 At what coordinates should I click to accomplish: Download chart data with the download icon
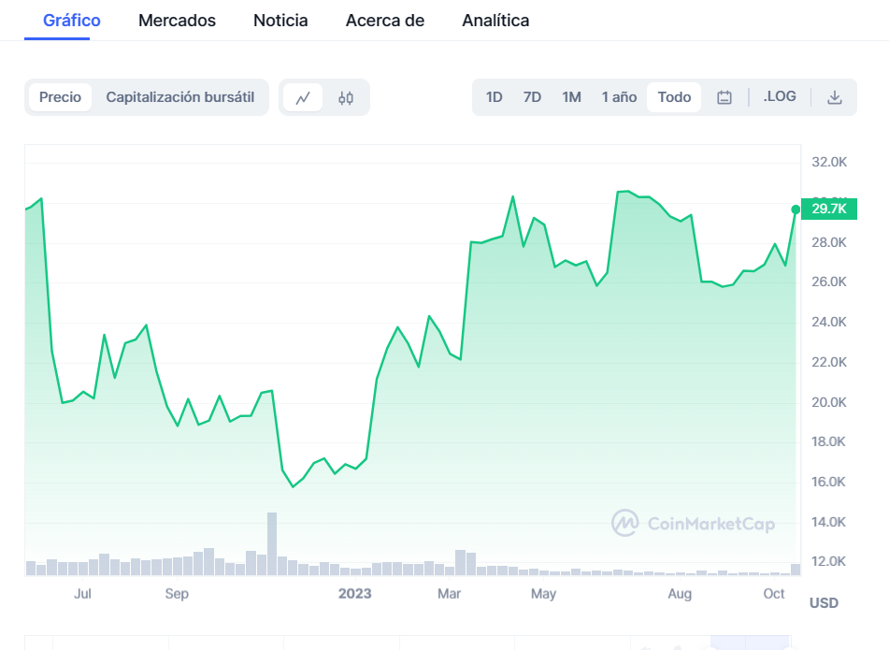(835, 97)
